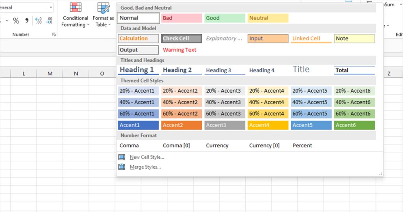Apply the Warning Text cell style
The image size is (403, 212).
pos(179,50)
